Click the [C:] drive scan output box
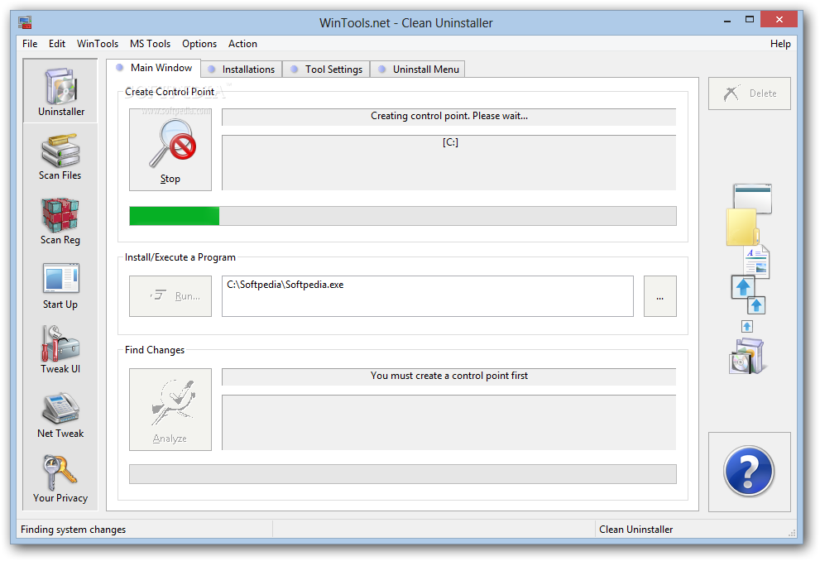 449,163
